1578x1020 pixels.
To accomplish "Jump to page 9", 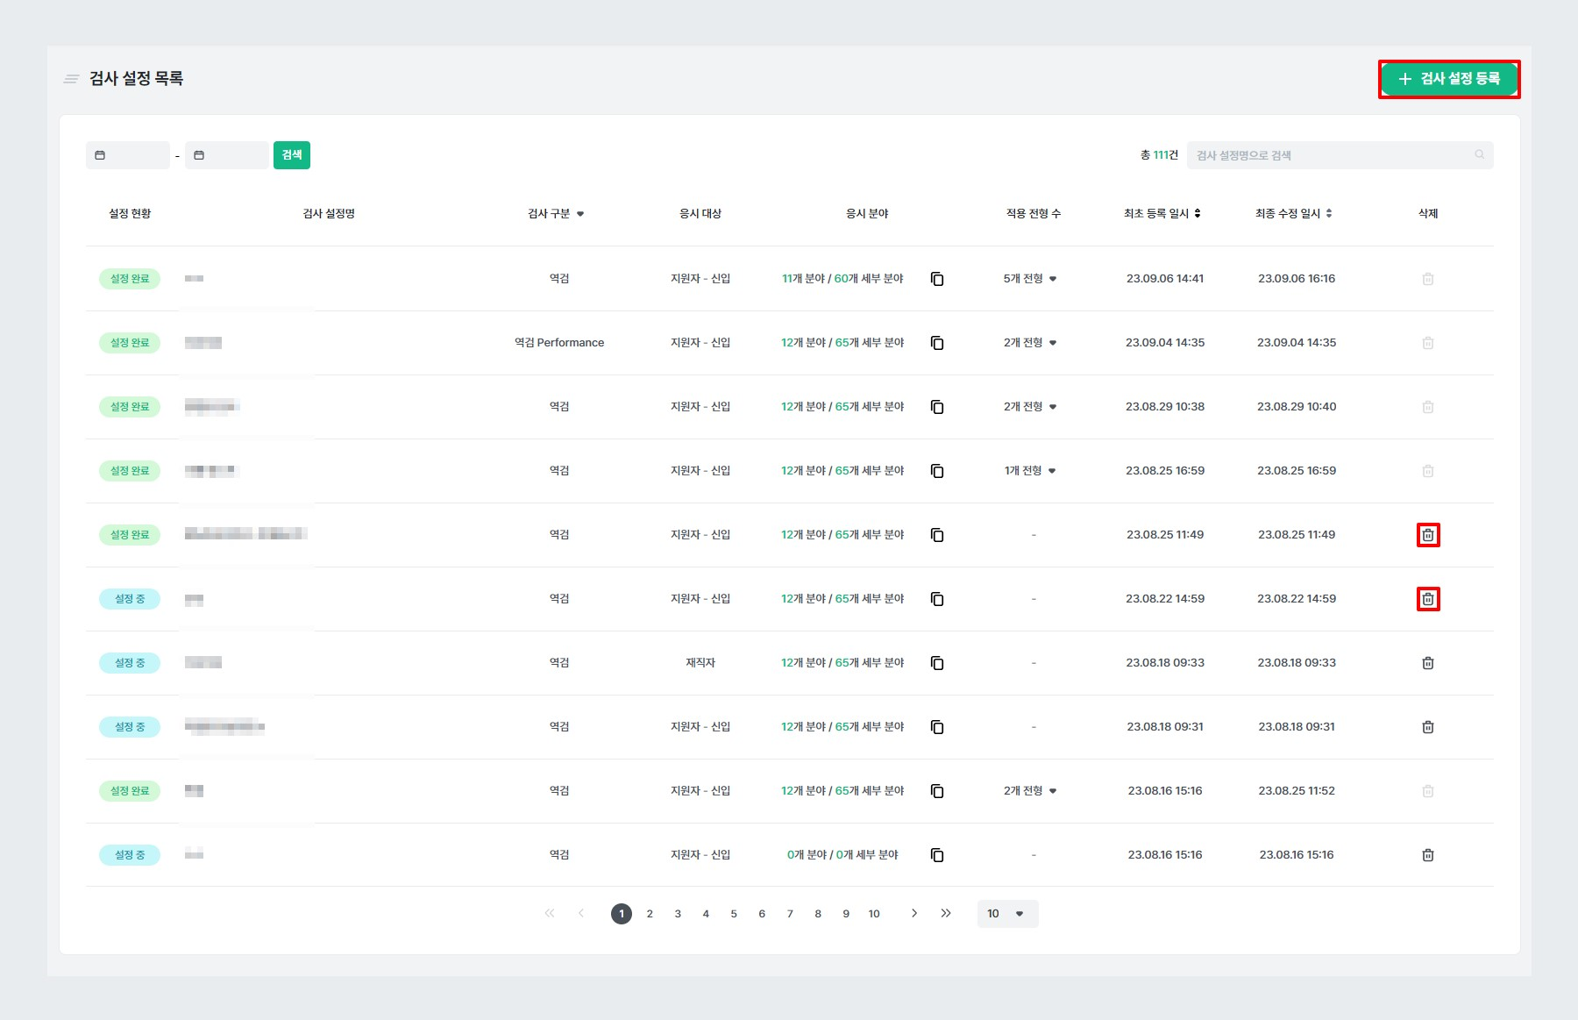I will coord(846,914).
